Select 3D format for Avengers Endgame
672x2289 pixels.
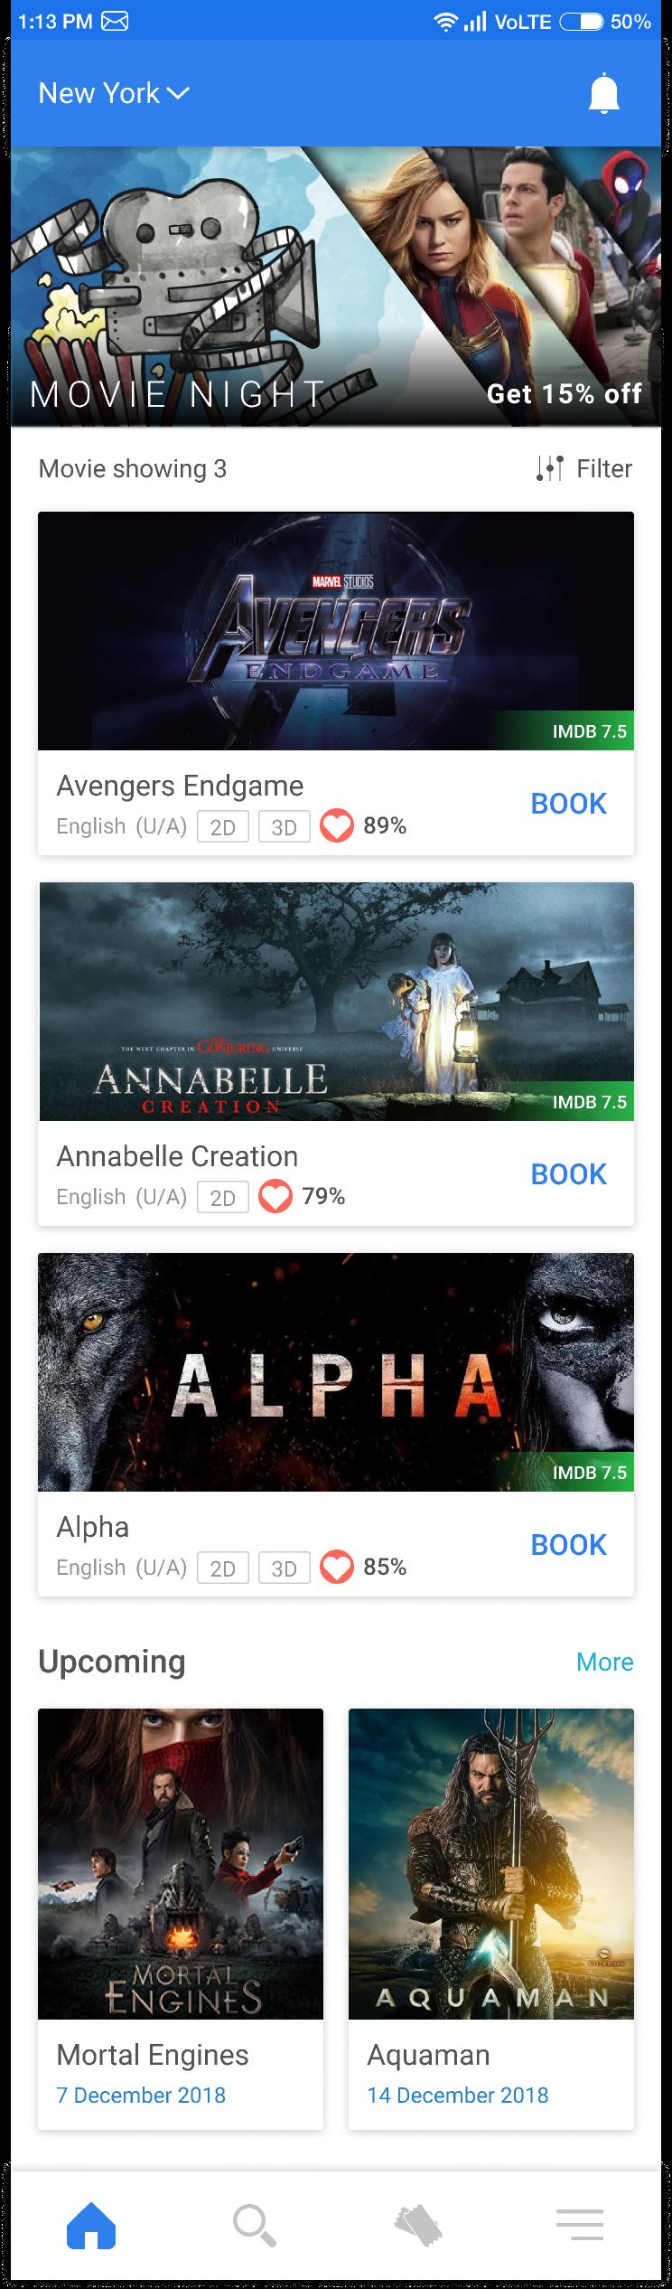[x=285, y=826]
